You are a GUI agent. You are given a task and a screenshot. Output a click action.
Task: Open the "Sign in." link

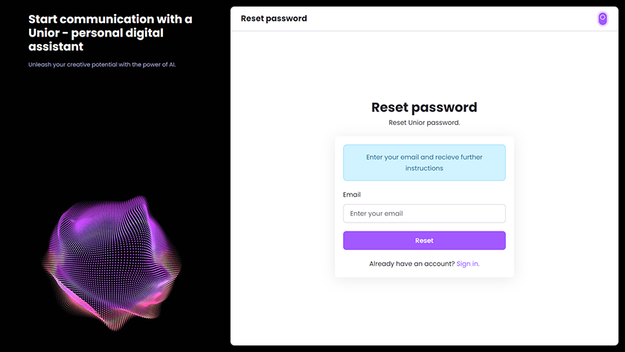[468, 264]
